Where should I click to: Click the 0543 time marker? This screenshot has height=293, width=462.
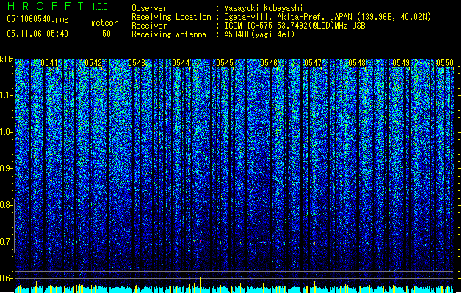[137, 63]
